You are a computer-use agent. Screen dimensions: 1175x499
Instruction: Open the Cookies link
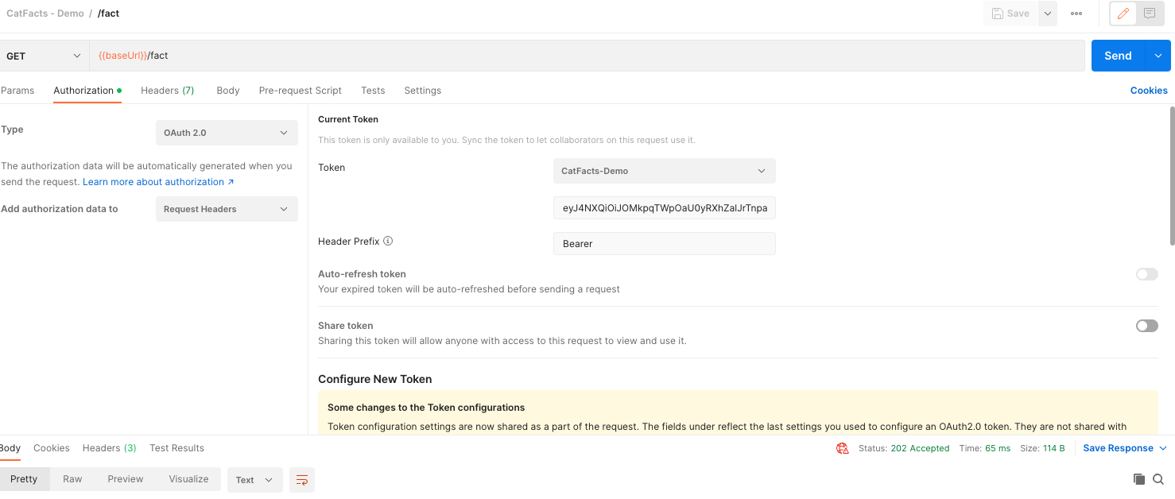pyautogui.click(x=1149, y=91)
